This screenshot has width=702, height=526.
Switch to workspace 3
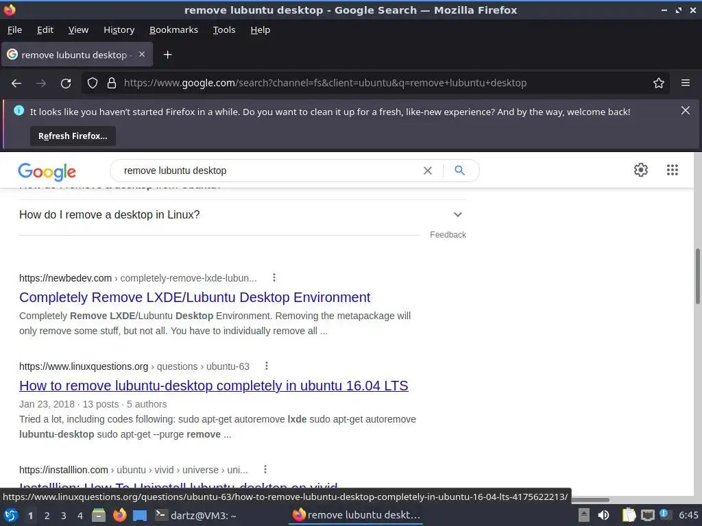click(64, 516)
